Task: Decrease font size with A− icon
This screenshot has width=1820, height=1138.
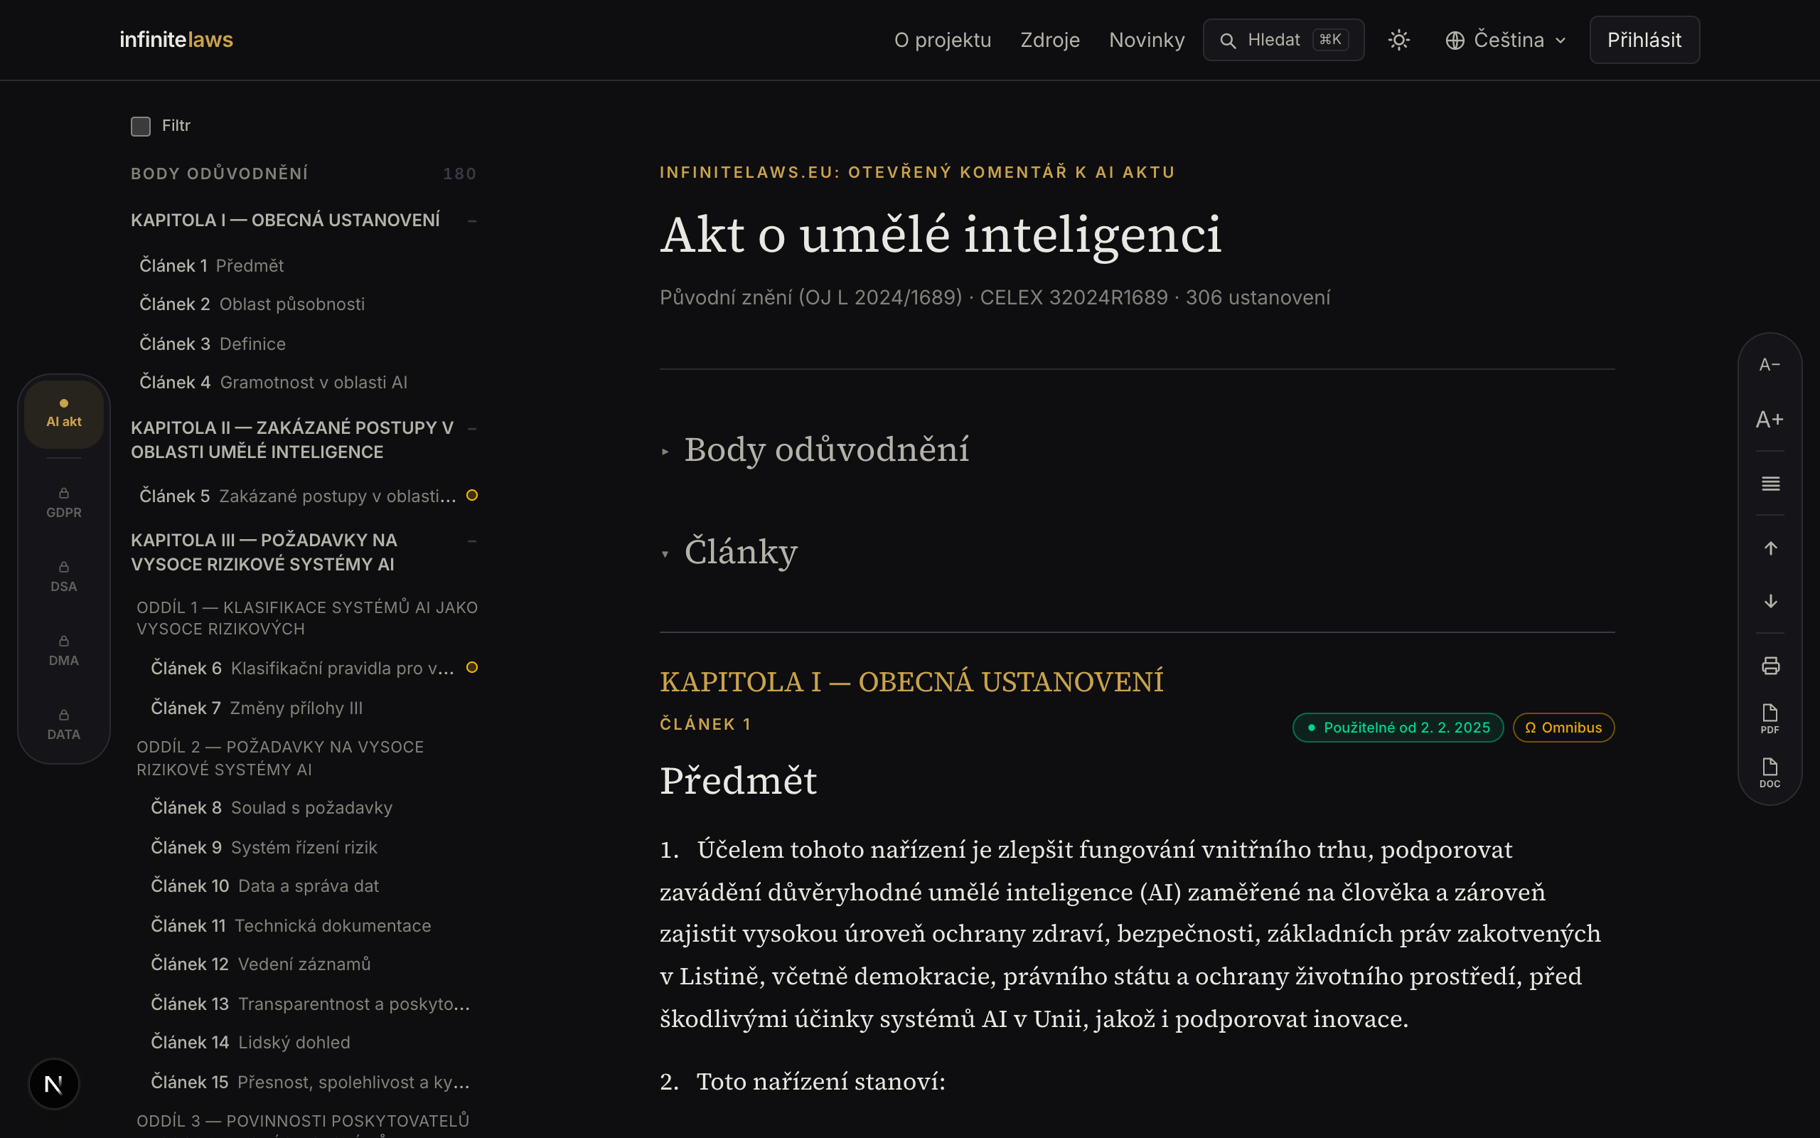Action: [x=1770, y=365]
